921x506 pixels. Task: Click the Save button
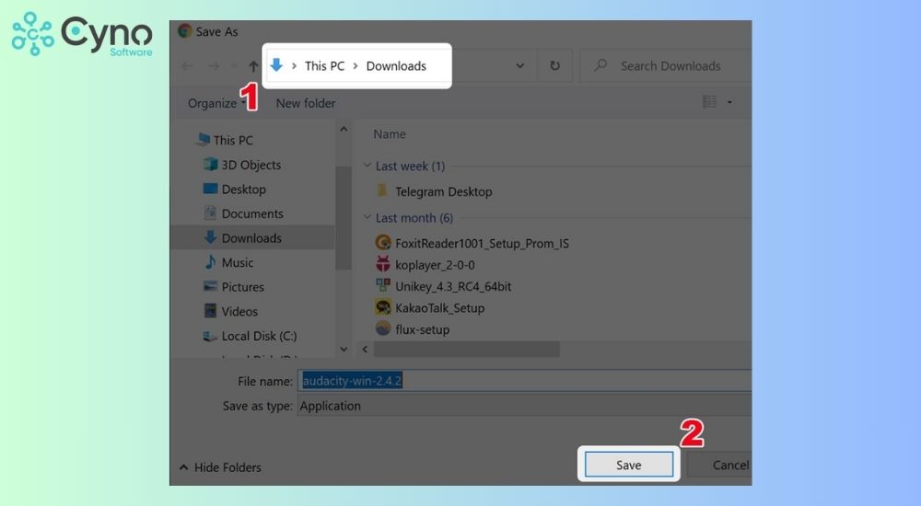coord(628,465)
